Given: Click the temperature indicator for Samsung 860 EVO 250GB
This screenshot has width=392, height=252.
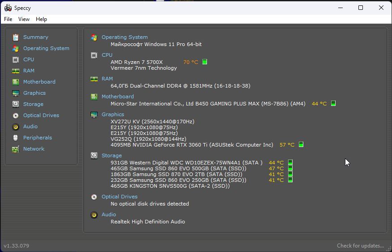Looking at the screenshot, I should (x=290, y=180).
